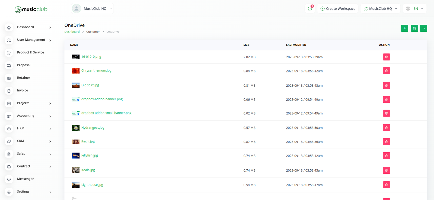This screenshot has width=434, height=200.
Task: Click the D e se rt.jpg thumbnail image
Action: pyautogui.click(x=76, y=85)
